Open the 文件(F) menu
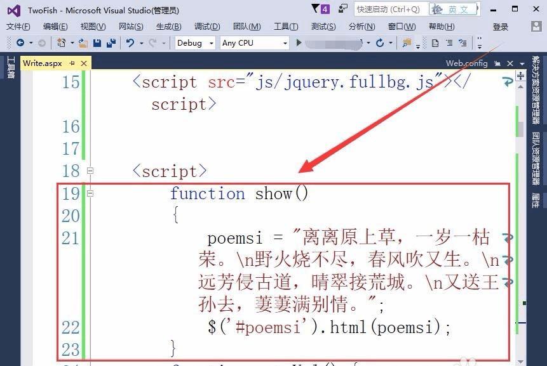Image resolution: width=547 pixels, height=366 pixels. [18, 27]
